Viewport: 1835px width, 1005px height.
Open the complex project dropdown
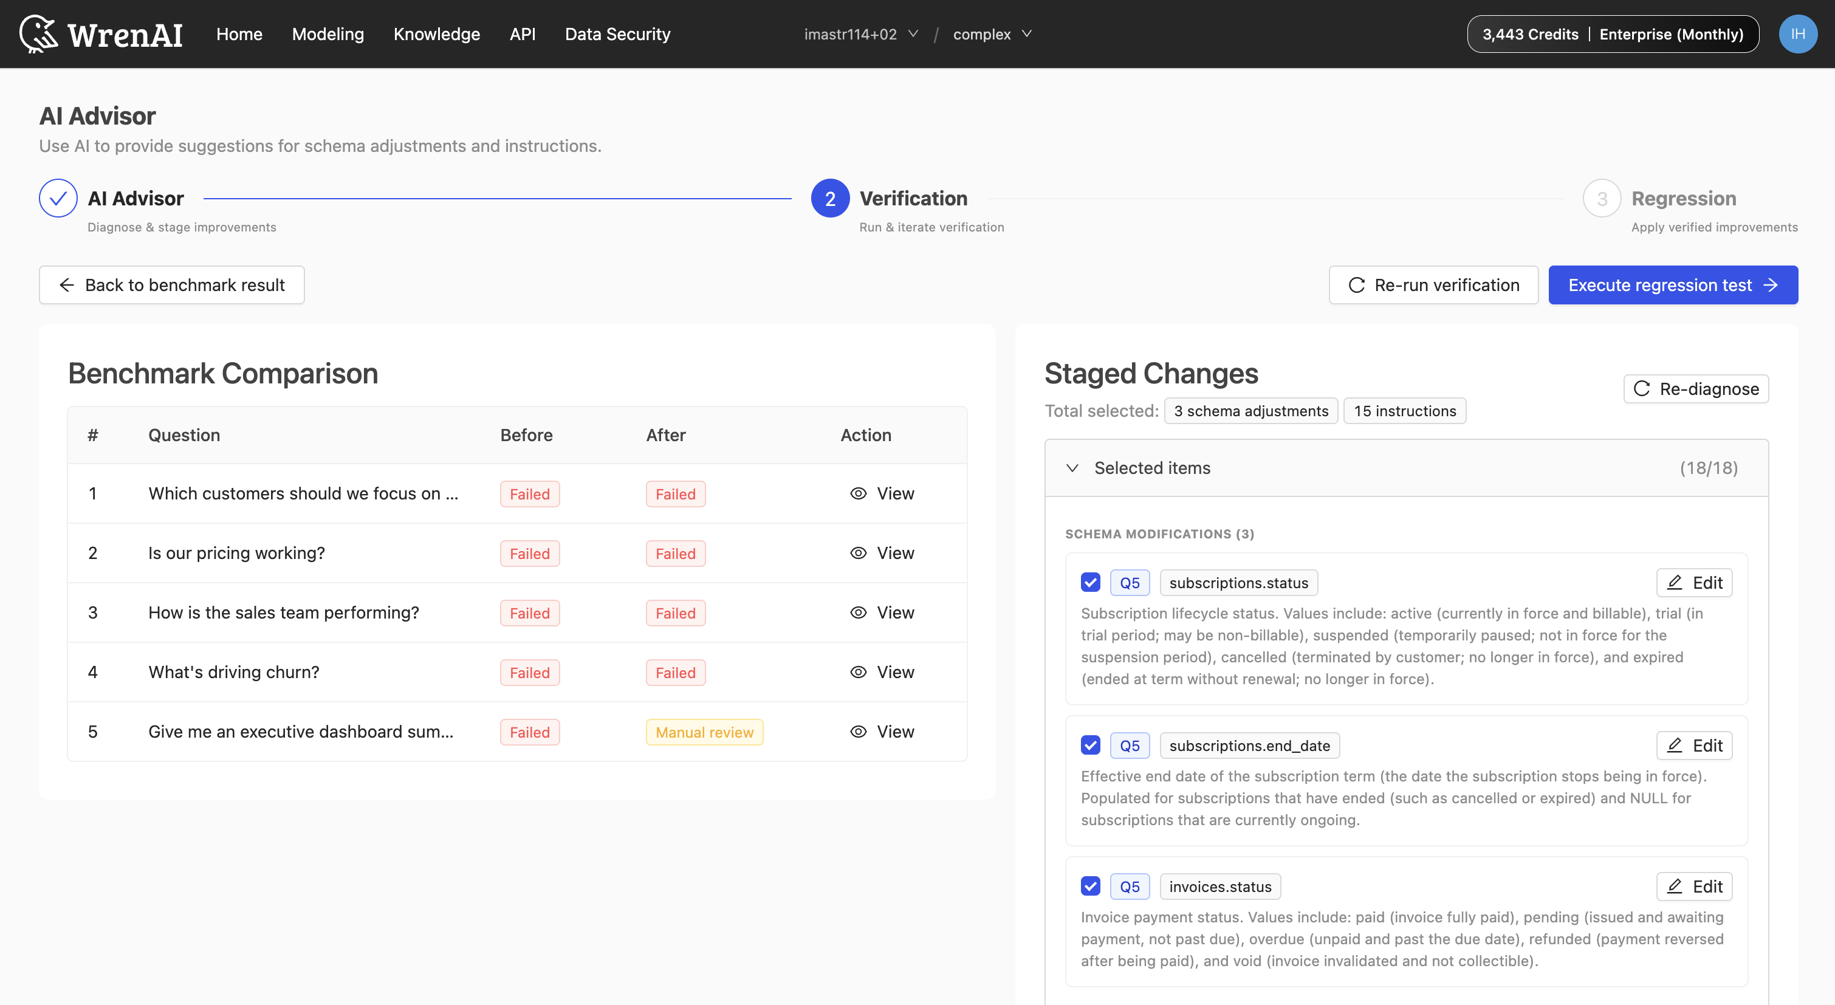pyautogui.click(x=992, y=34)
